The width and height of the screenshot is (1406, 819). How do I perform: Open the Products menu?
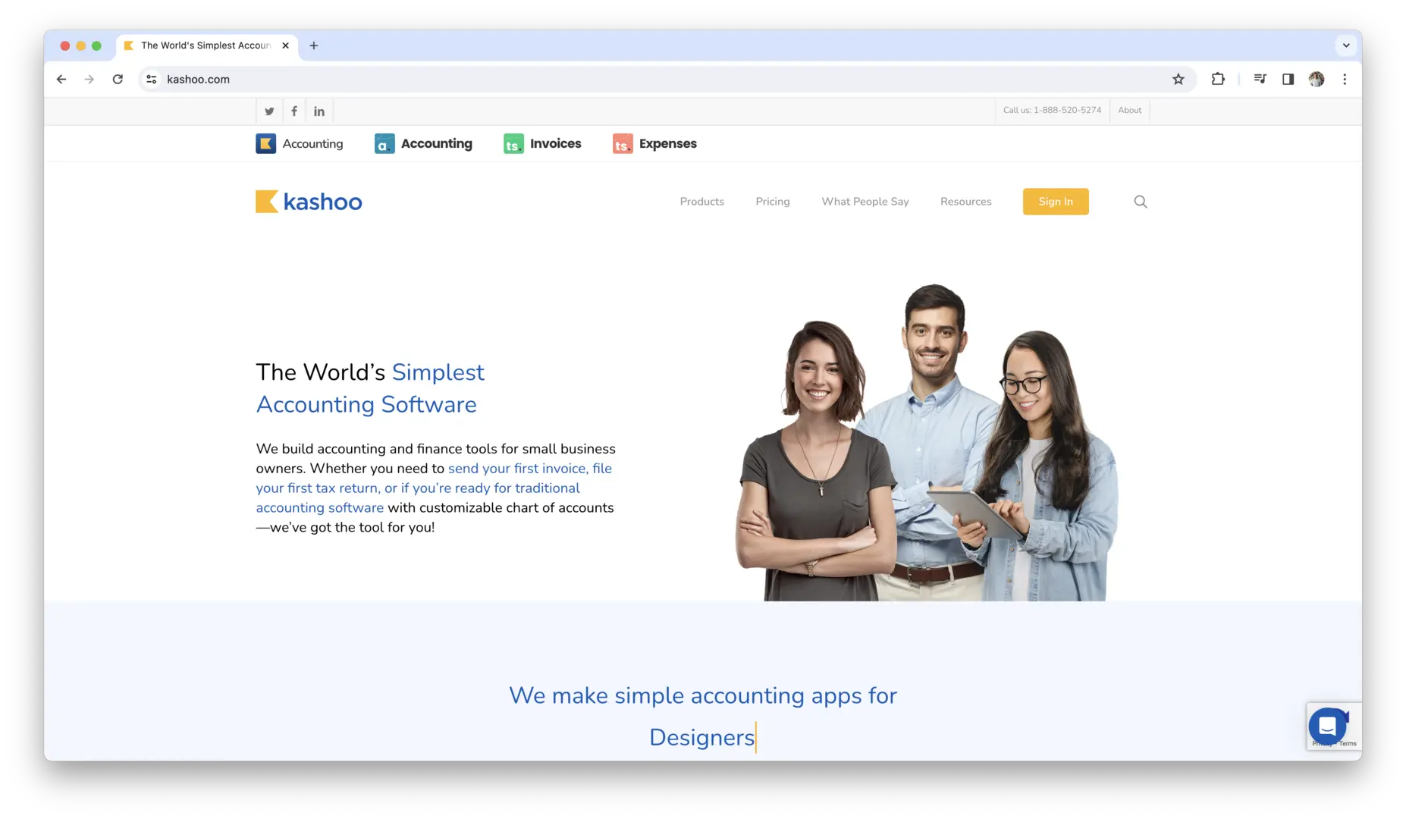[x=701, y=202]
